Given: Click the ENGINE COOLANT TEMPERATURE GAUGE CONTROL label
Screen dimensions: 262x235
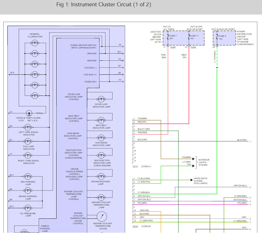Looking at the screenshot, I should (78, 218).
